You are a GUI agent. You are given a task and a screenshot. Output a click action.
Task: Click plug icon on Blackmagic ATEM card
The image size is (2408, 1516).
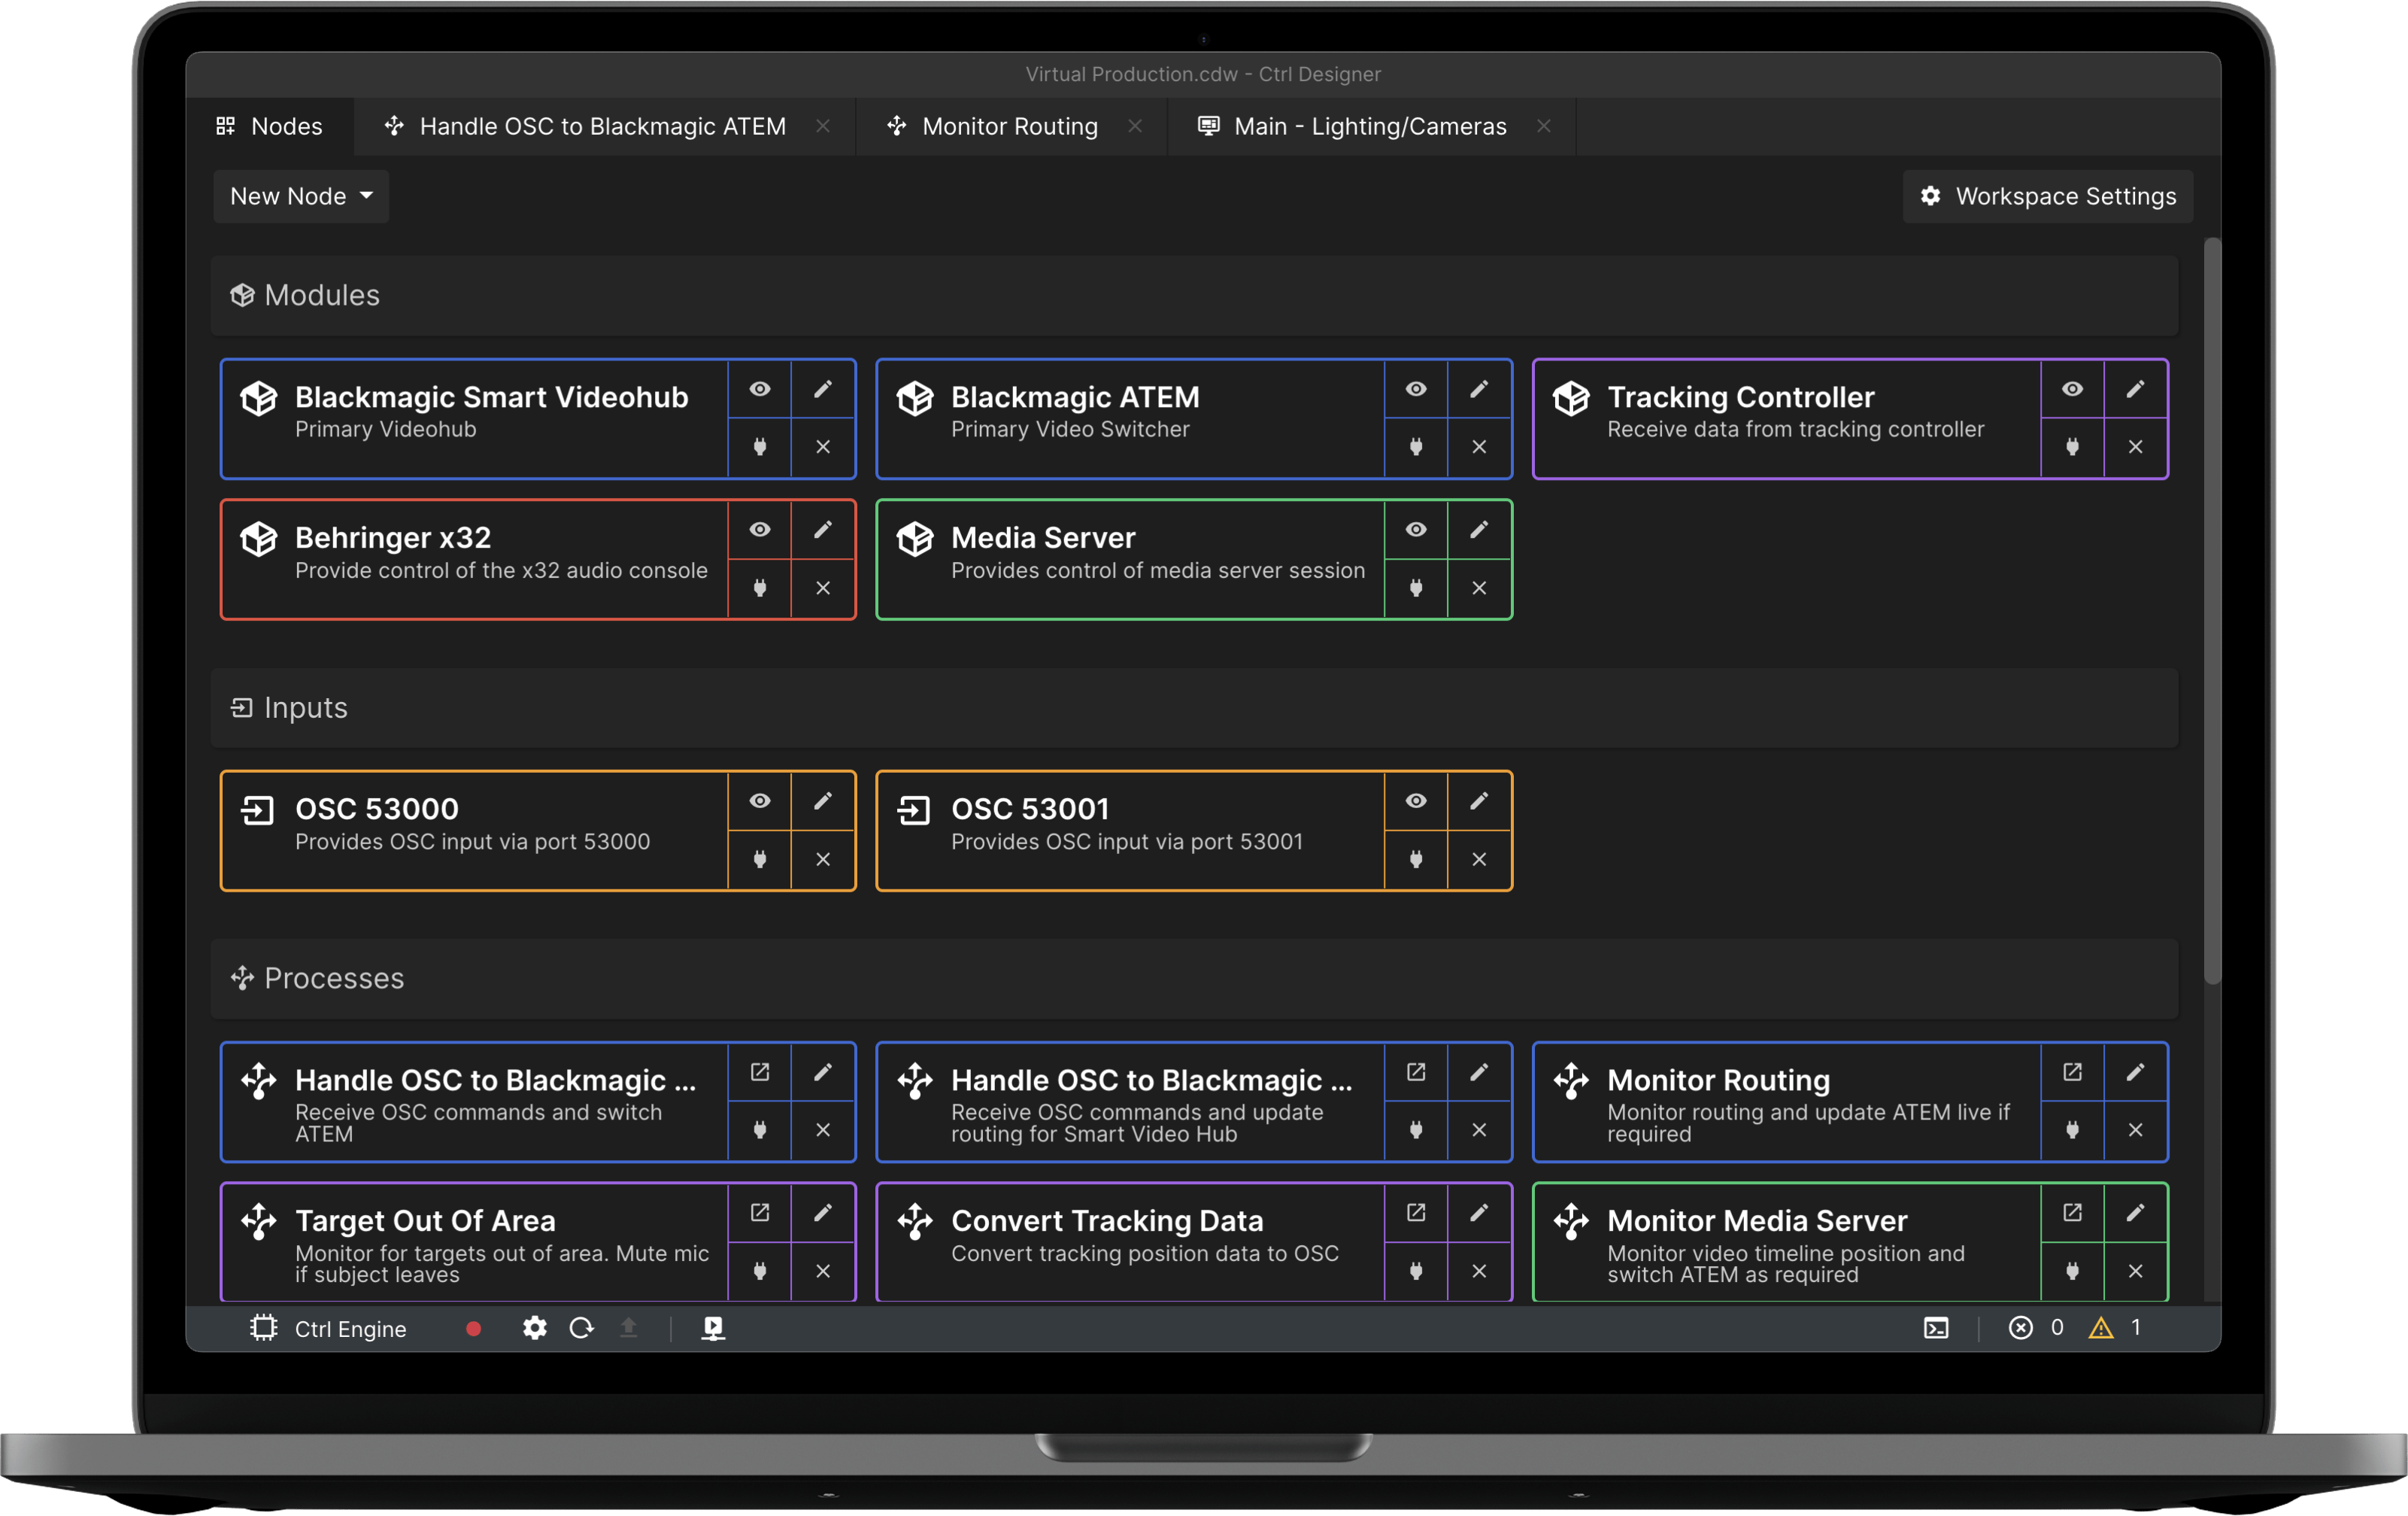(1416, 446)
